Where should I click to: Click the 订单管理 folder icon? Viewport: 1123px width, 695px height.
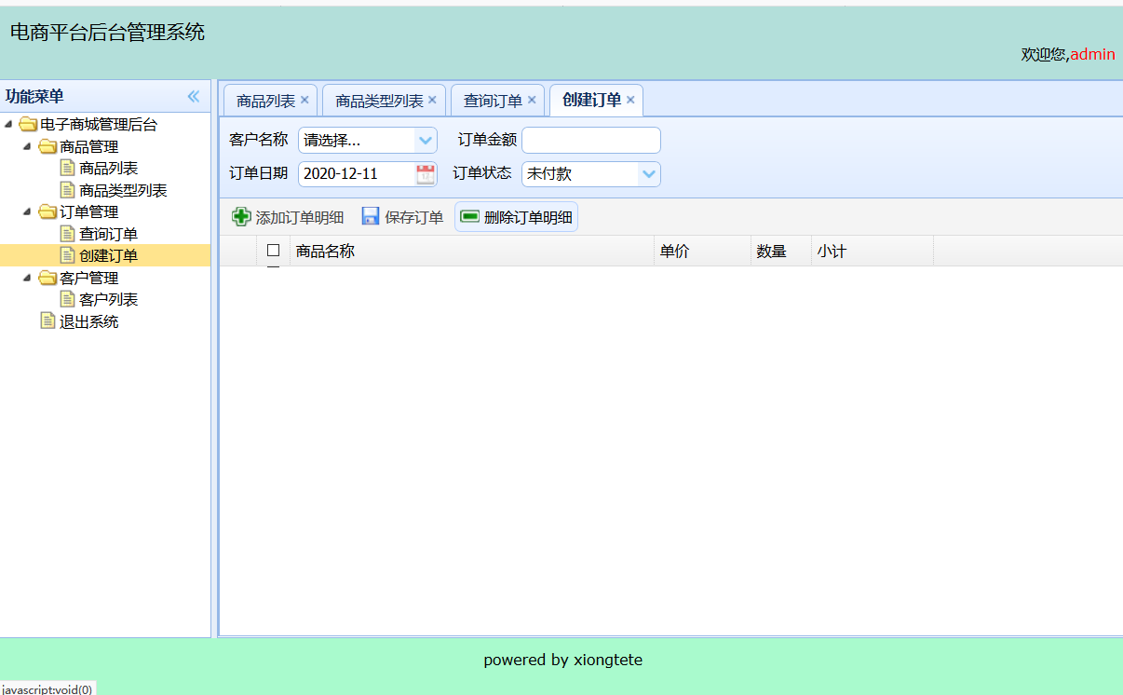[x=47, y=211]
